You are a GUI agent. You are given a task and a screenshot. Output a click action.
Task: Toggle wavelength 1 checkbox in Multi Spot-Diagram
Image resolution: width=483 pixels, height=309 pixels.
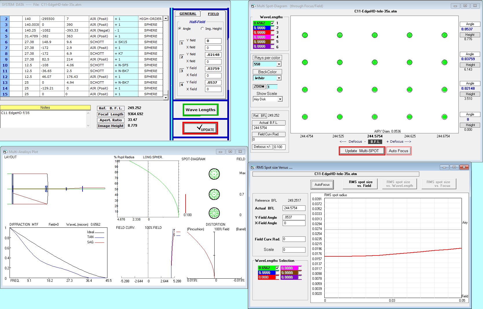[272, 23]
